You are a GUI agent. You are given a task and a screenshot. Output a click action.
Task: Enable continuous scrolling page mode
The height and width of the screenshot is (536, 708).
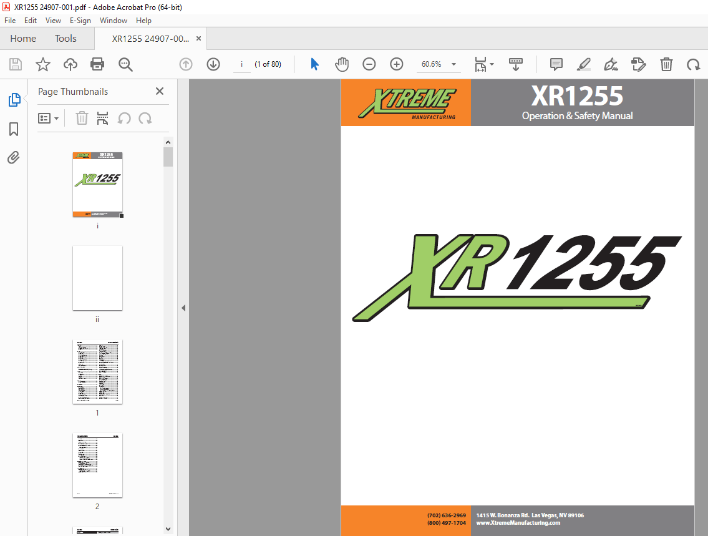point(515,64)
